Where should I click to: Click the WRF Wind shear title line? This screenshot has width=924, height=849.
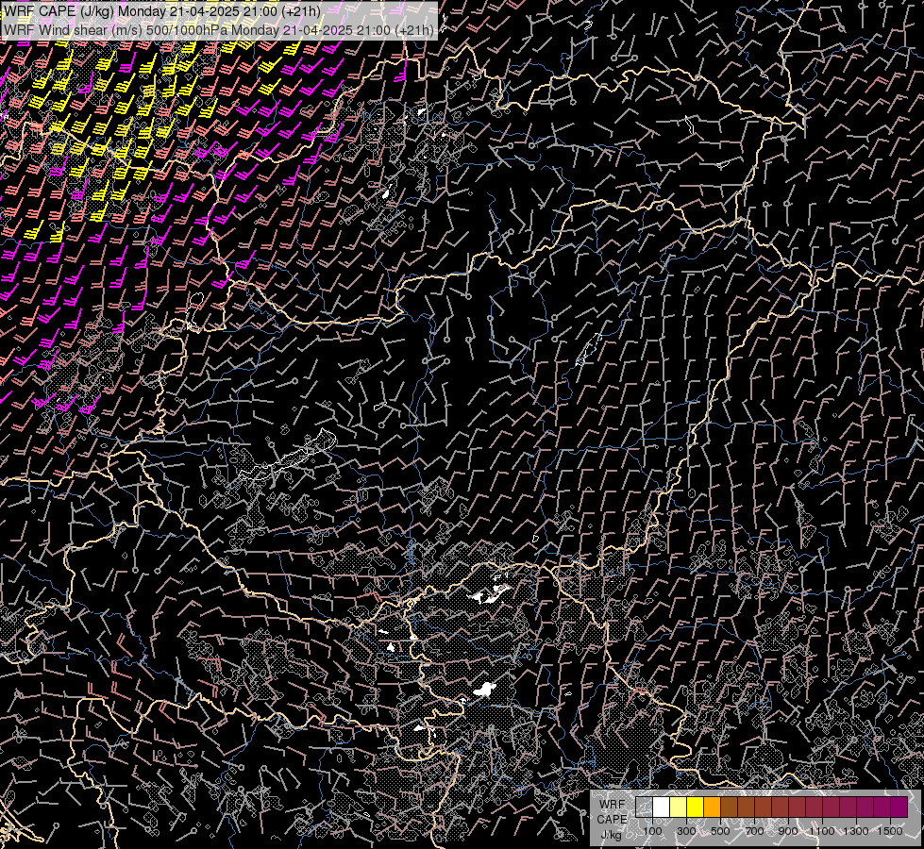click(219, 30)
